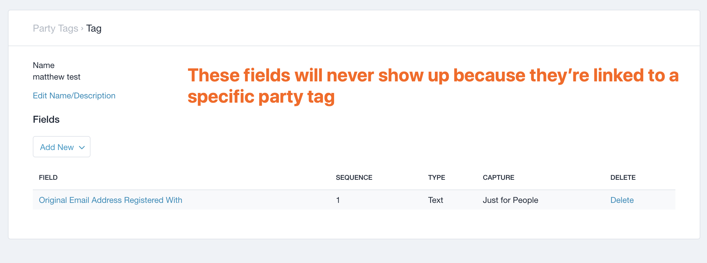Open the Edit Name/Description link
The image size is (707, 263).
[74, 96]
